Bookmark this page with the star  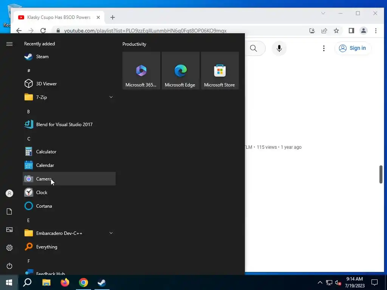click(x=336, y=31)
